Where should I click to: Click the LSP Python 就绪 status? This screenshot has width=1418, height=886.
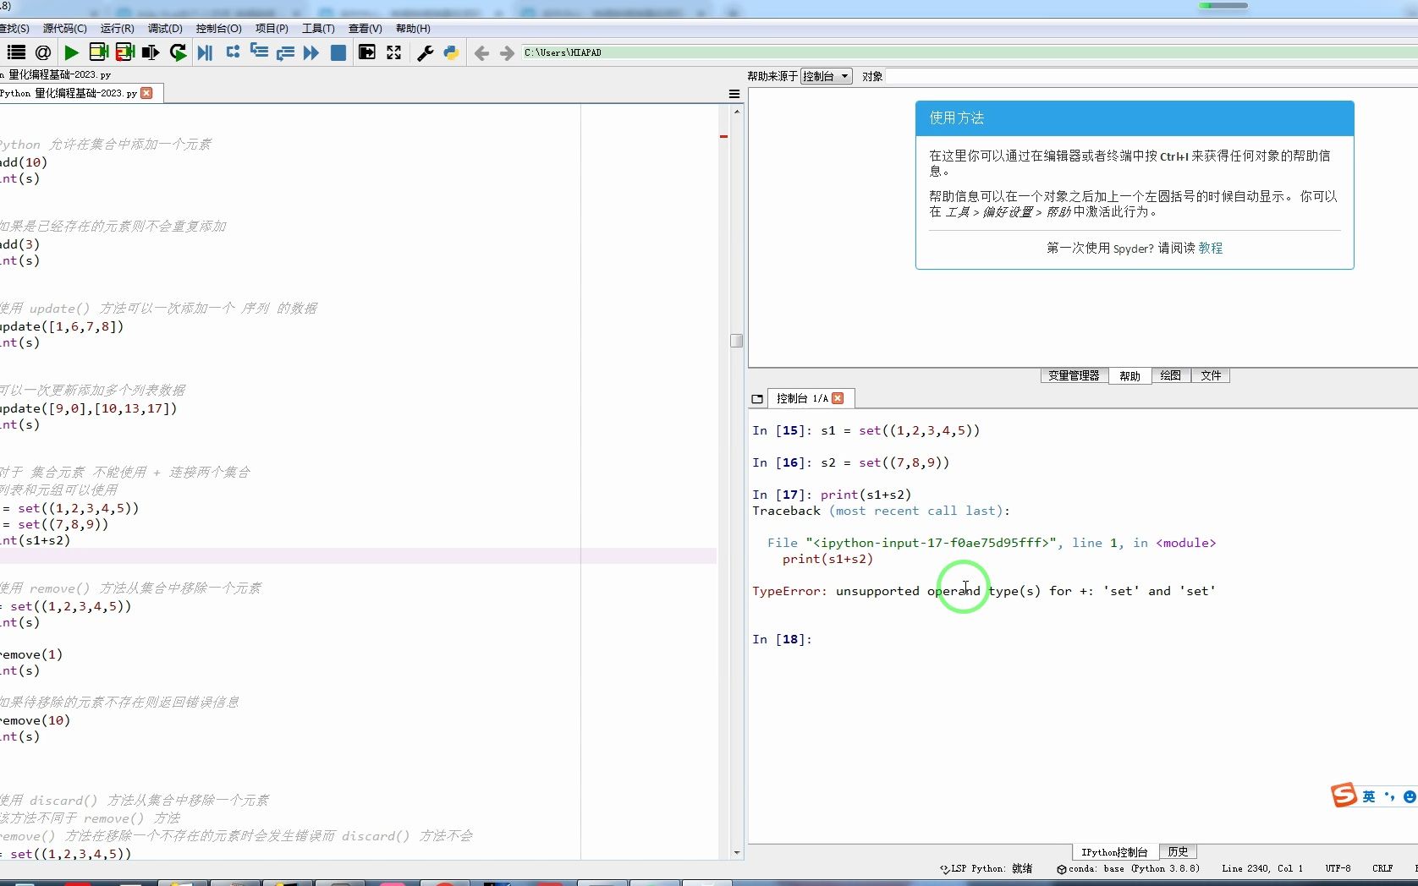tap(987, 868)
